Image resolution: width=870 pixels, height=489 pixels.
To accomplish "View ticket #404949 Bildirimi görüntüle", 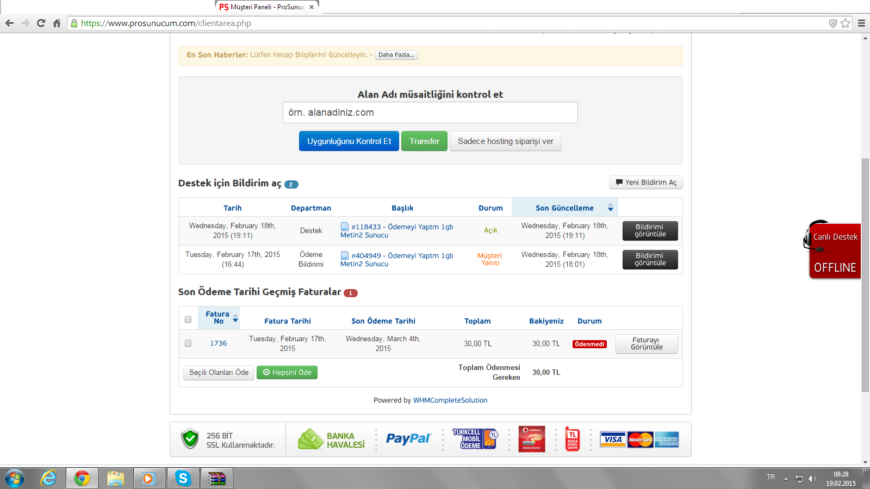I will click(650, 260).
